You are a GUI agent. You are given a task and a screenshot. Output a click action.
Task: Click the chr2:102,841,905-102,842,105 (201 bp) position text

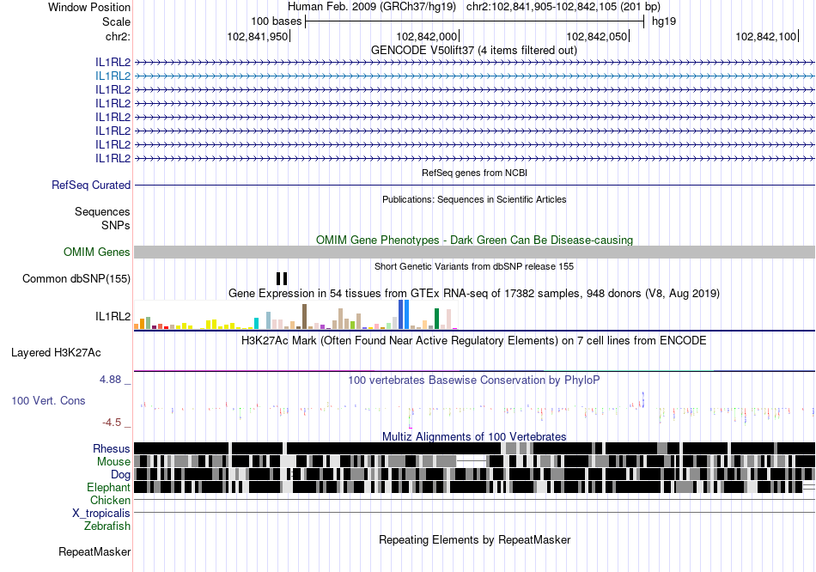(563, 7)
